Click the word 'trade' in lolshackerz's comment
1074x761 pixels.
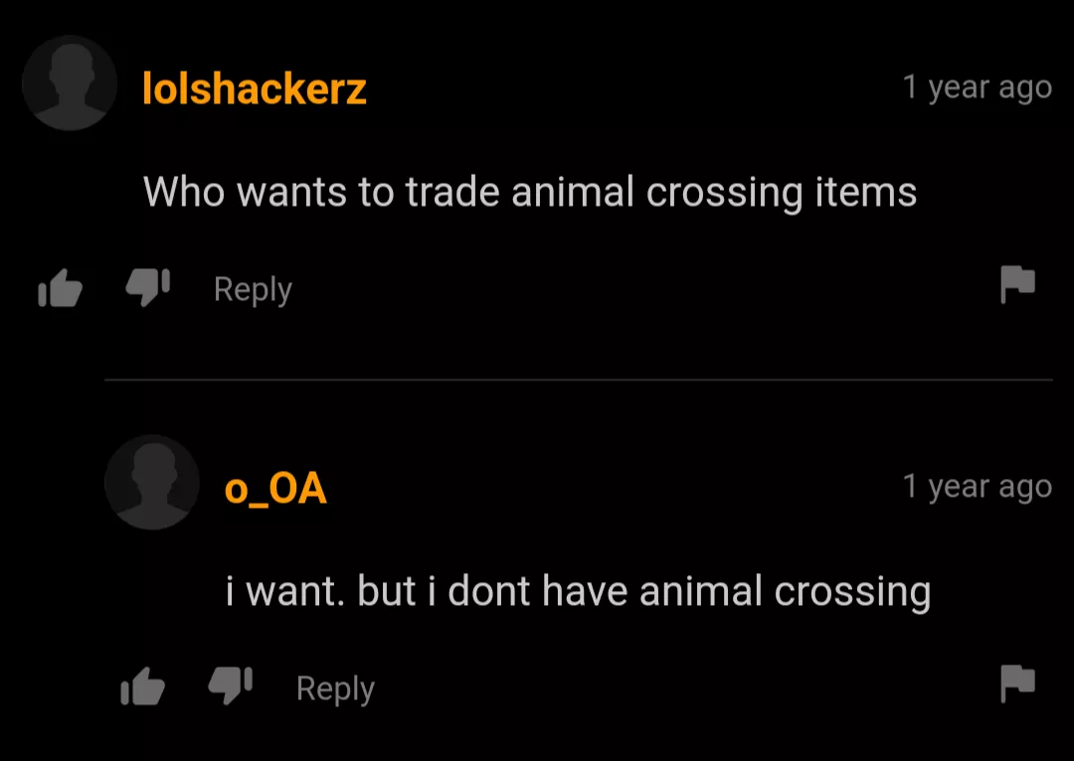(x=452, y=192)
